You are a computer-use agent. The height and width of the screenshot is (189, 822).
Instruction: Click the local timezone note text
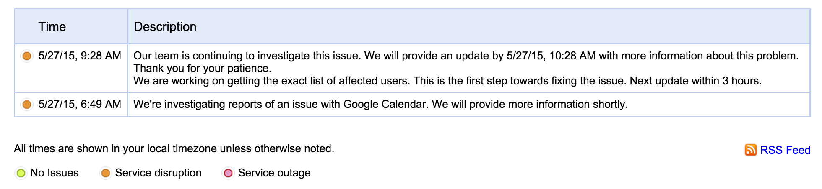pos(174,149)
